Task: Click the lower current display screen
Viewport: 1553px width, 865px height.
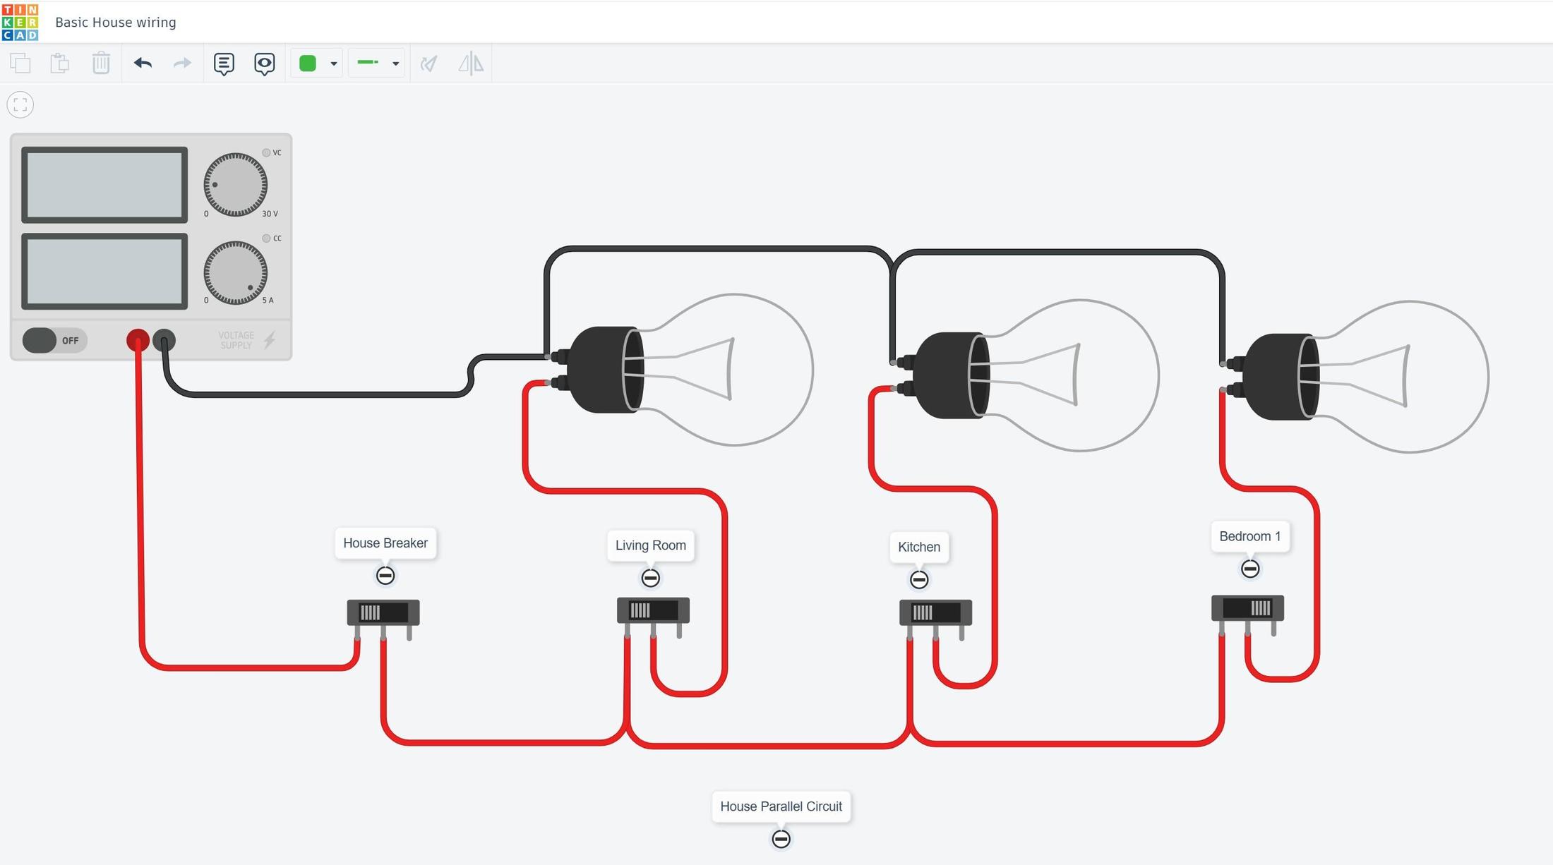Action: [104, 272]
